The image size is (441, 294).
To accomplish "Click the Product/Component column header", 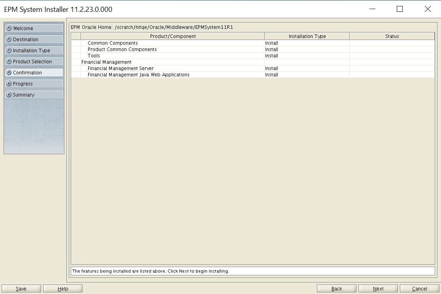I will click(x=173, y=36).
